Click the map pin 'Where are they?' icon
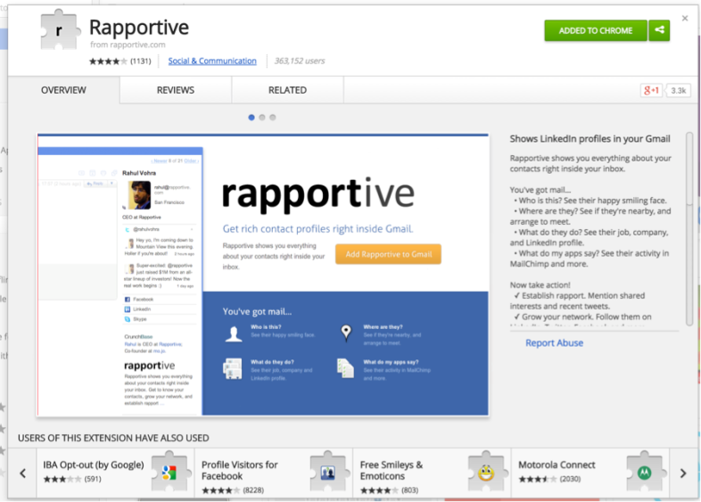This screenshot has width=701, height=502. pyautogui.click(x=346, y=333)
